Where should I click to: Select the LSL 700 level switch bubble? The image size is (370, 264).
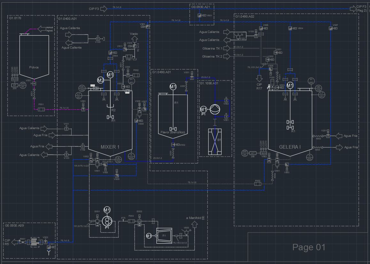118,159
